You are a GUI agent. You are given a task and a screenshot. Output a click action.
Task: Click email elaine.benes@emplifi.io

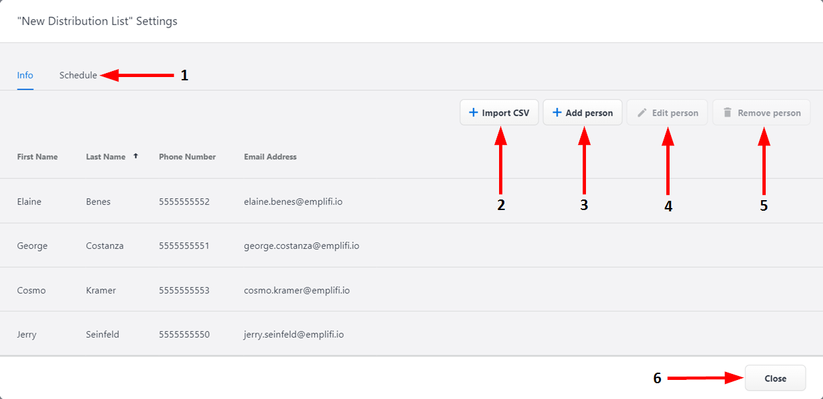293,201
